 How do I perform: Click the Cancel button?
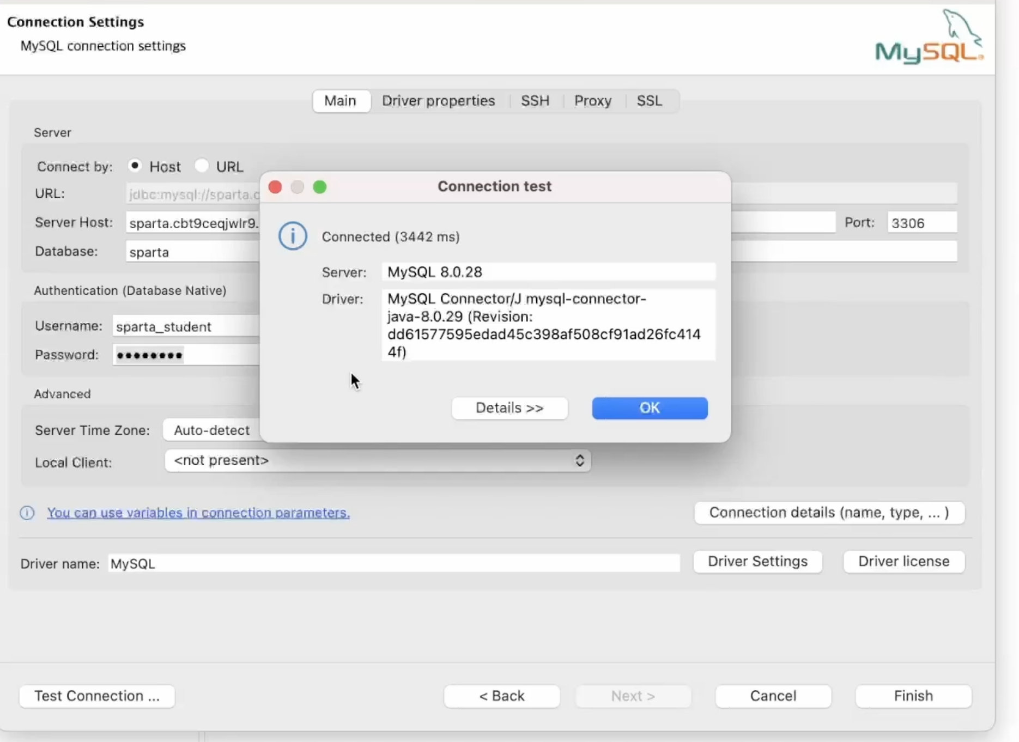773,696
